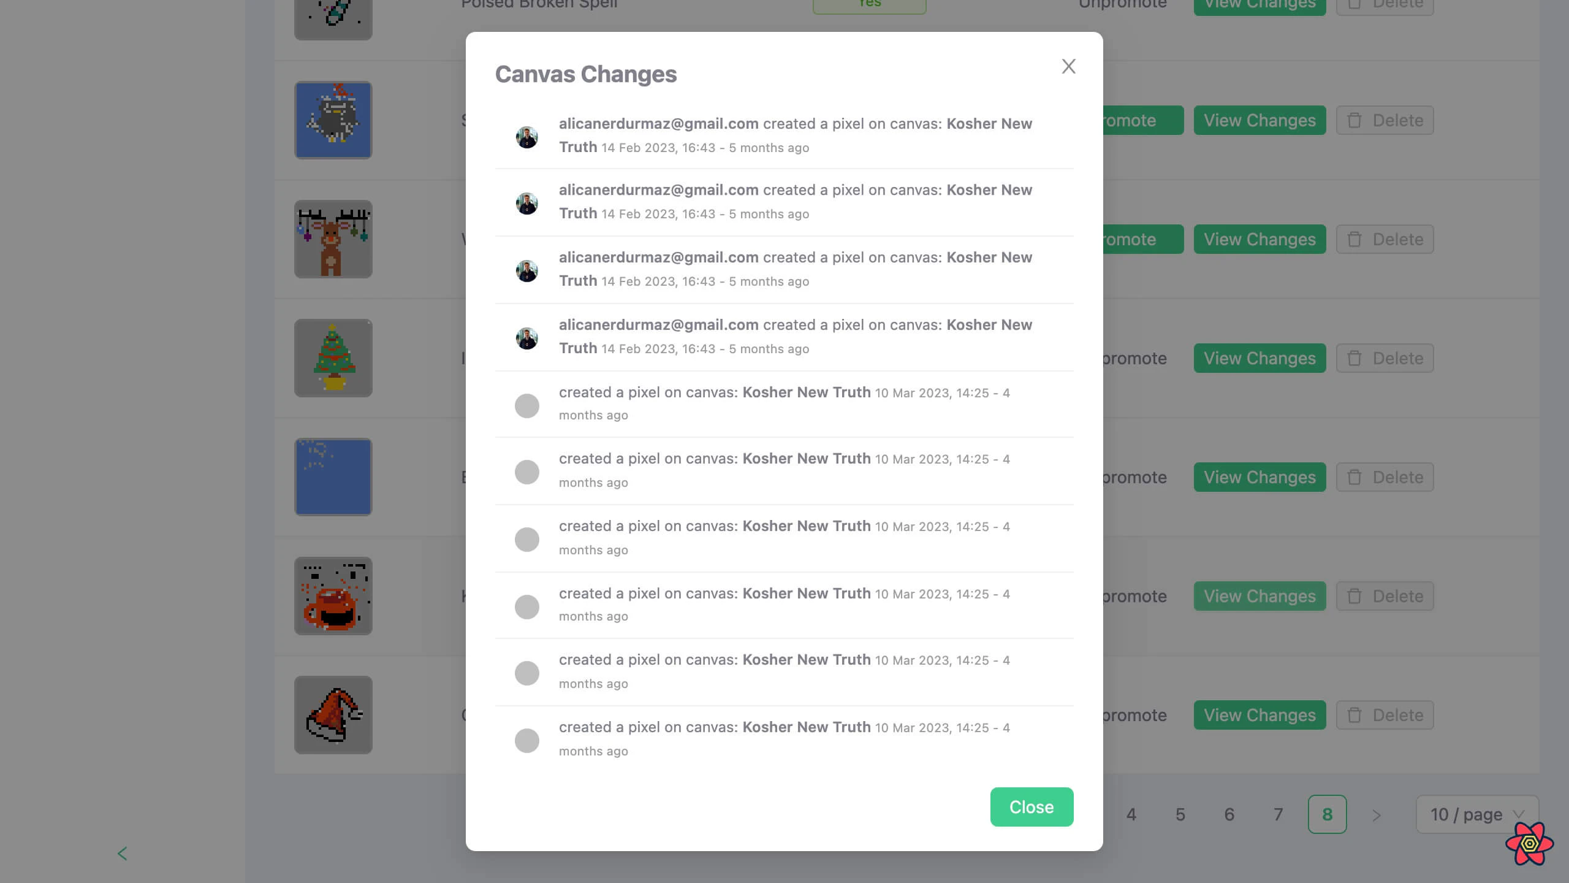Screen dimensions: 1569x883
Task: Click the Close button in the modal
Action: tap(1031, 807)
